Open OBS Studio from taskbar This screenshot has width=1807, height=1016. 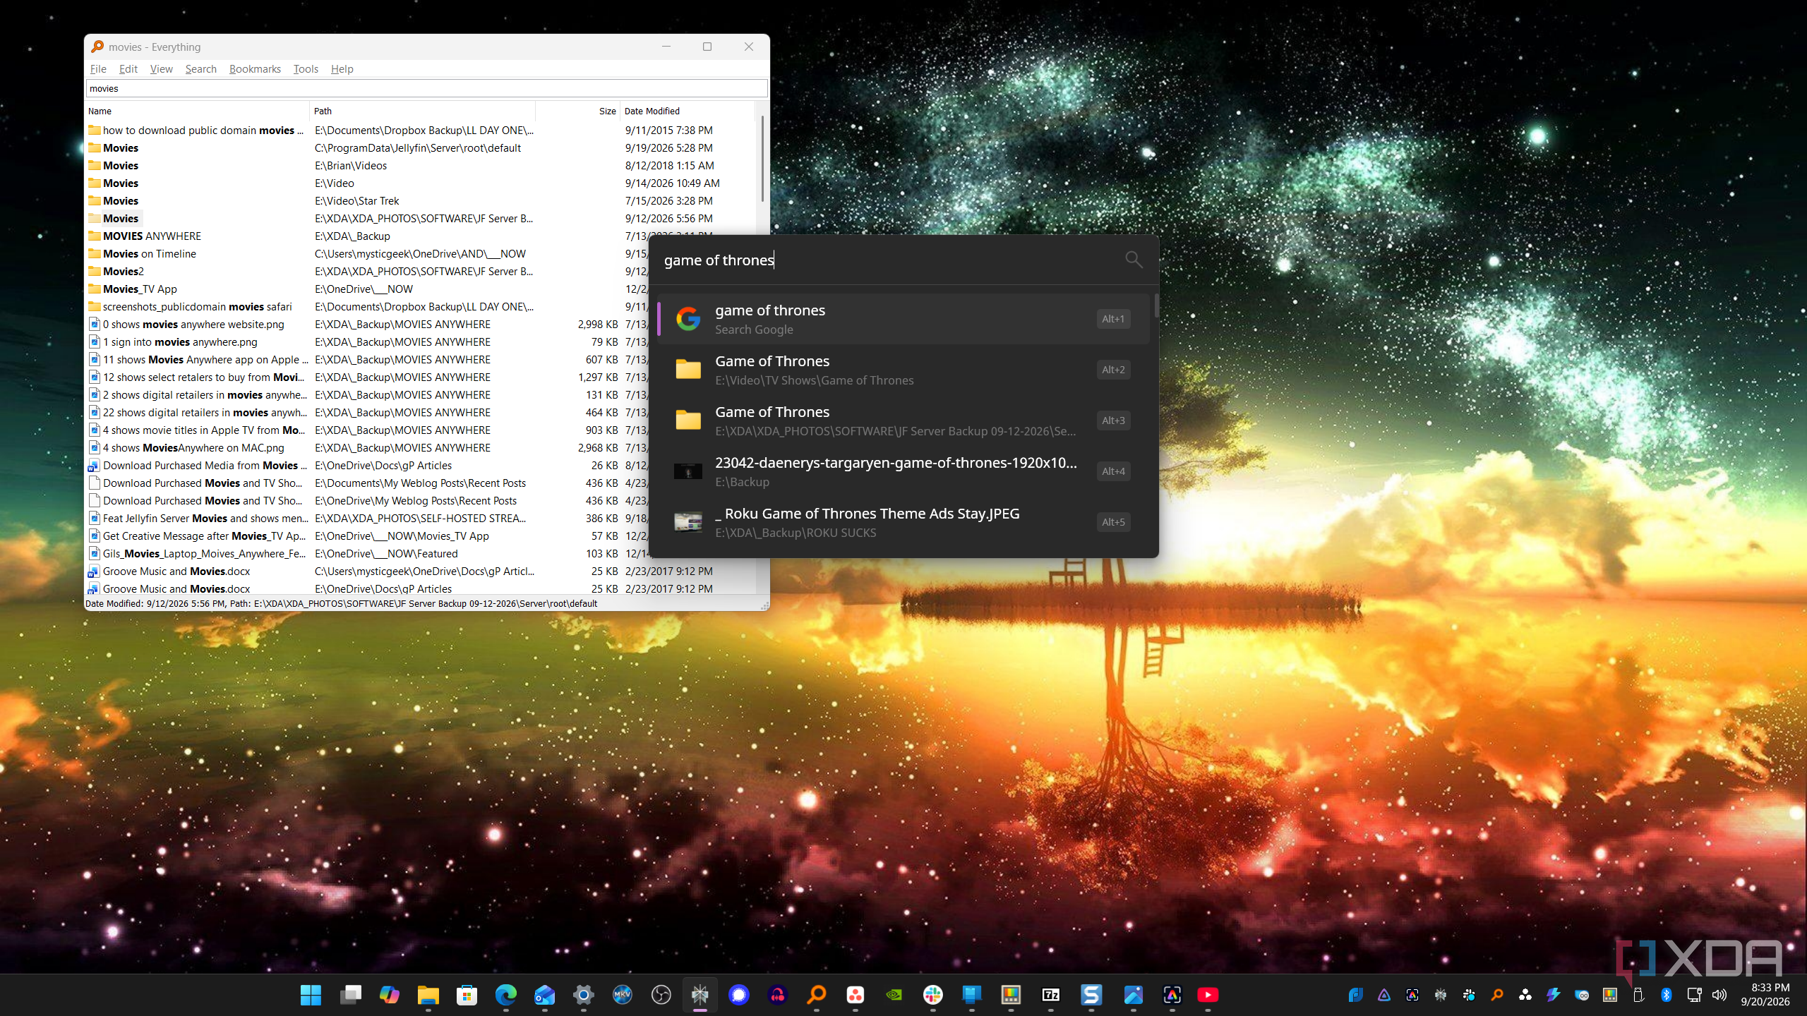[x=661, y=995]
